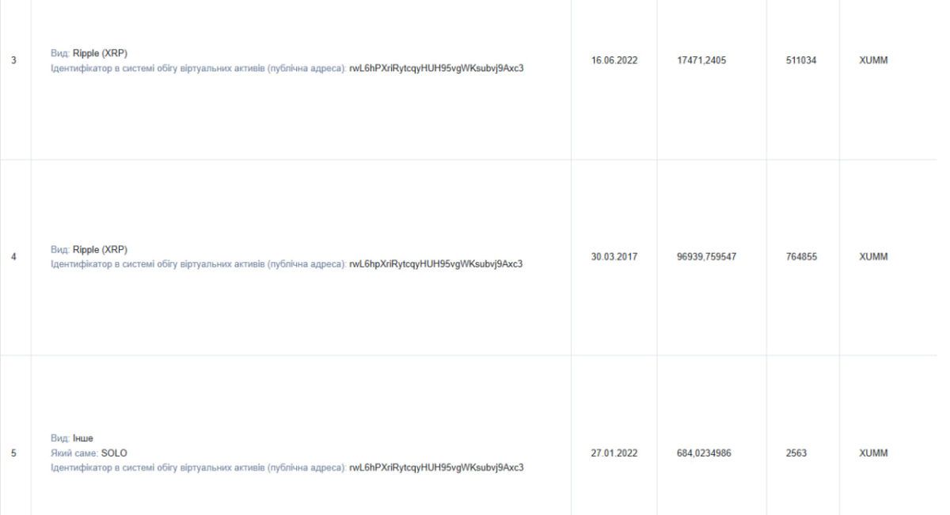Select the amount 96939,759547
Viewport: 950px width, 515px height.
pos(708,257)
